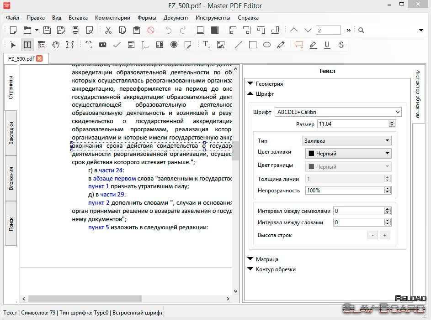431x320 pixels.
Task: Switch to the Страницы side tab
Action: 11,88
